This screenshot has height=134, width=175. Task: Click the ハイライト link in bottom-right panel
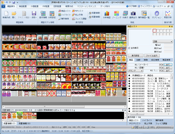(x=147, y=120)
